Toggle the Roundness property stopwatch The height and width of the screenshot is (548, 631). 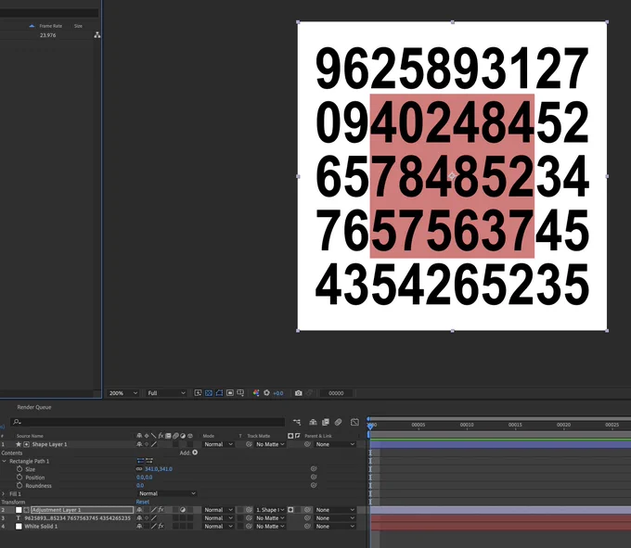(19, 485)
